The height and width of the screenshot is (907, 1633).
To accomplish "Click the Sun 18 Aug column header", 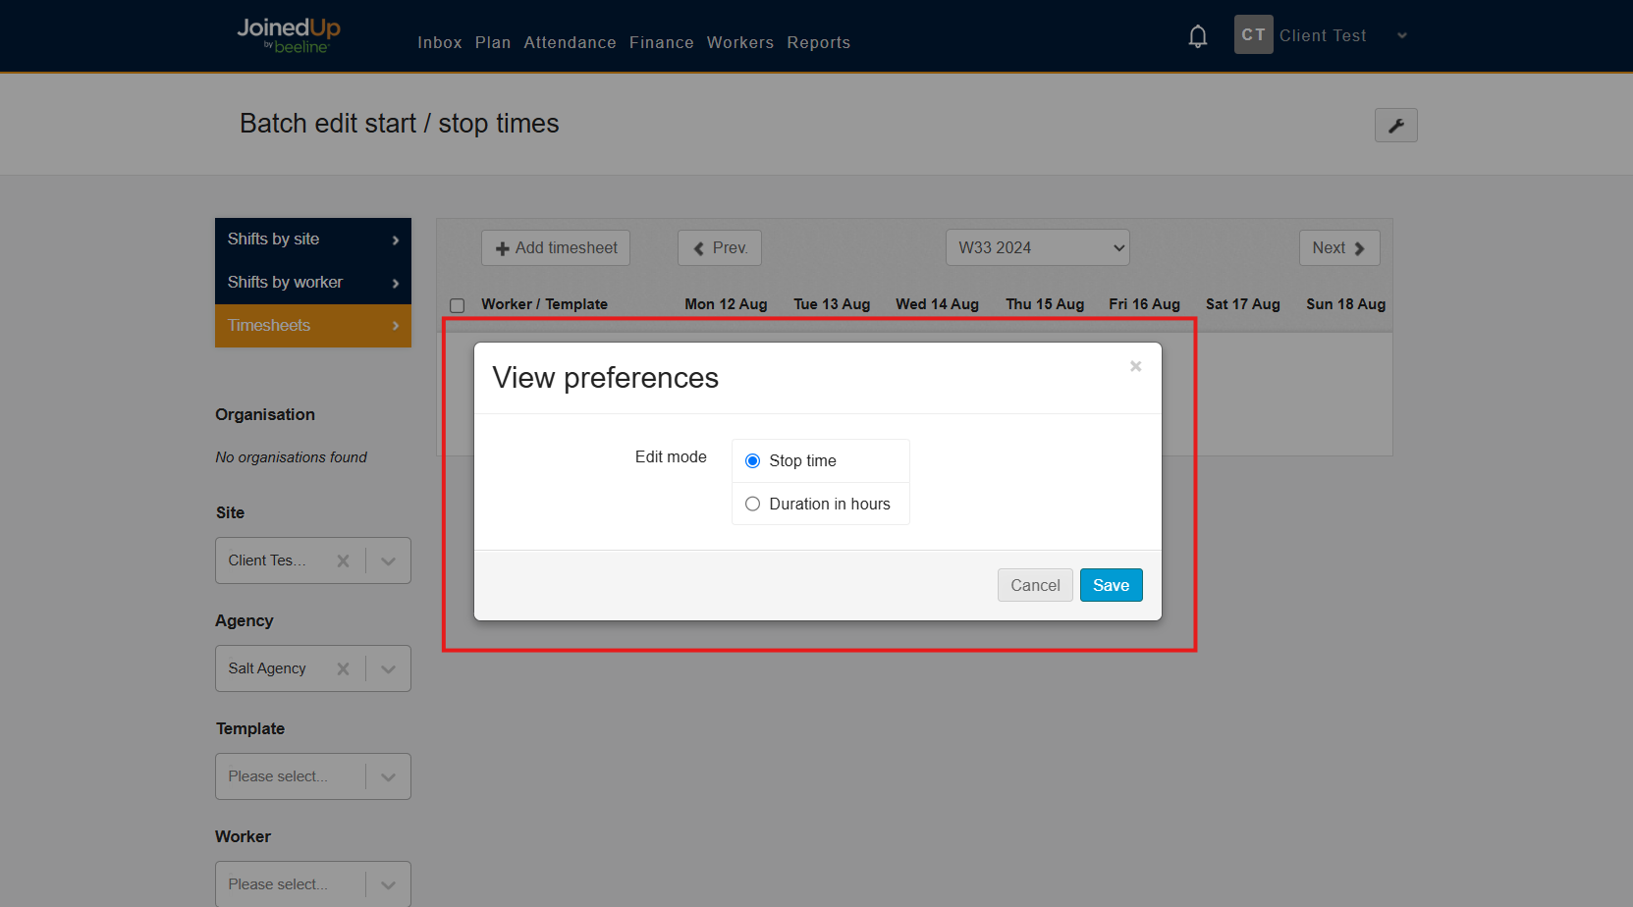I will pos(1345,304).
